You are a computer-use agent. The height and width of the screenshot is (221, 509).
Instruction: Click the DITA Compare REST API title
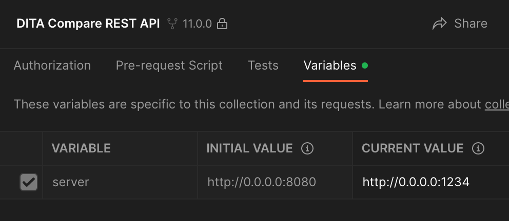[88, 24]
